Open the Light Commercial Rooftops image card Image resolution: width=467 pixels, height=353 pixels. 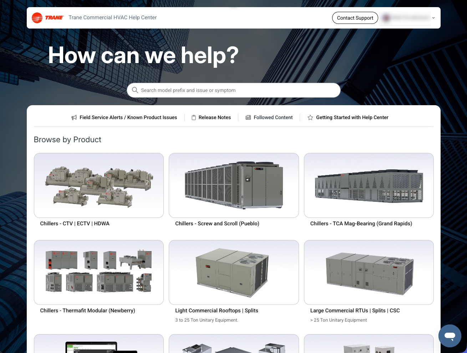(234, 272)
